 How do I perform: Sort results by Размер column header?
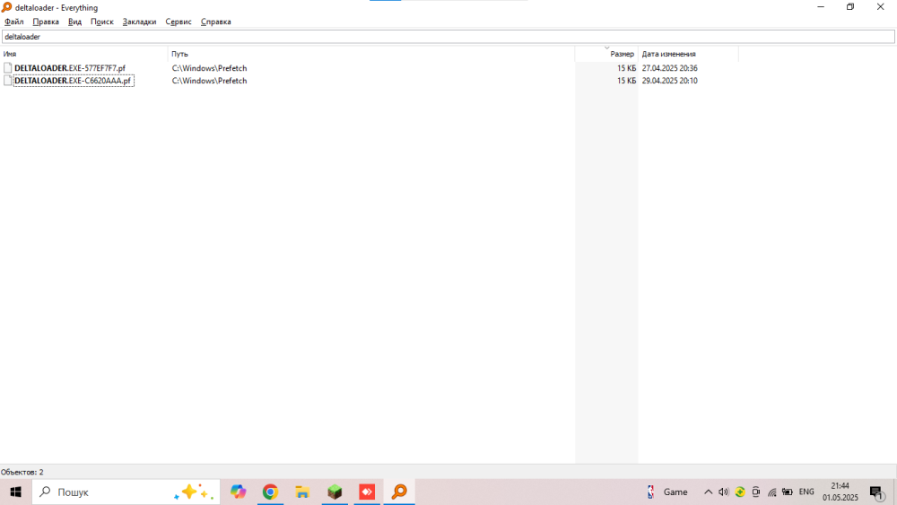click(606, 54)
